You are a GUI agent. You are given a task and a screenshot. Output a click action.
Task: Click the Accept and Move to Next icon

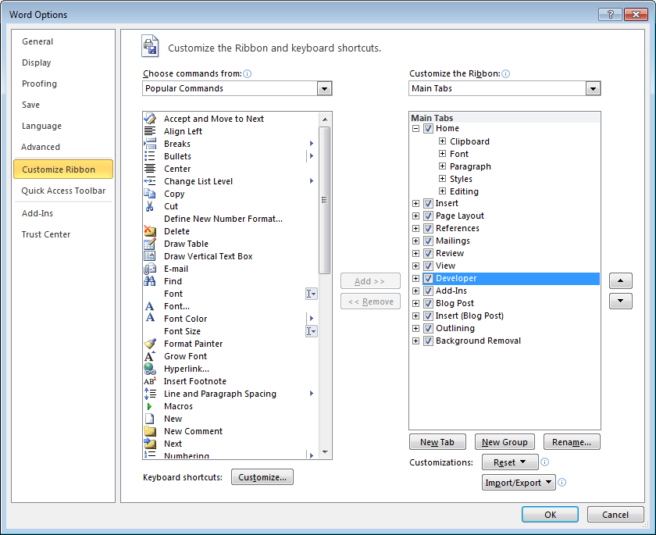[x=150, y=119]
